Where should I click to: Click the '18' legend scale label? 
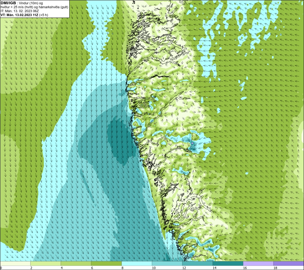pyautogui.click(x=275, y=268)
